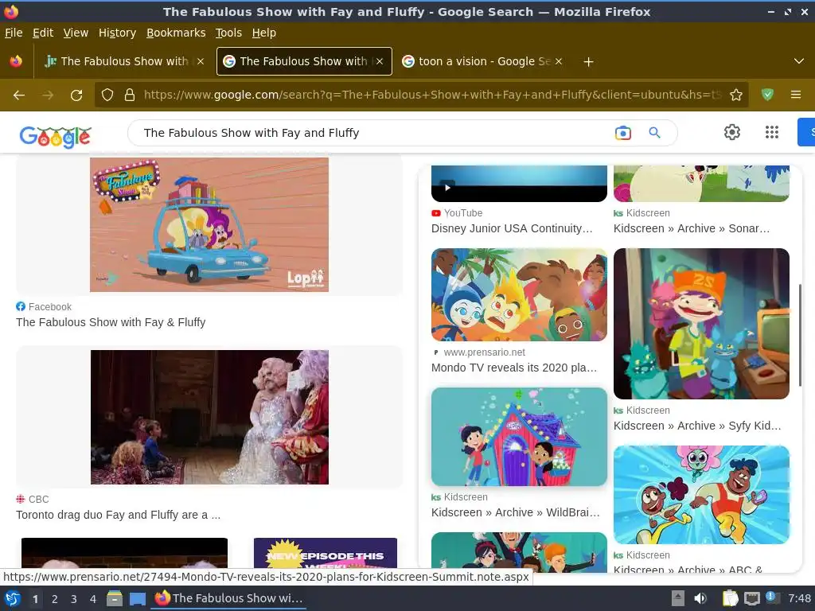Focus the URL address bar

coord(431,95)
